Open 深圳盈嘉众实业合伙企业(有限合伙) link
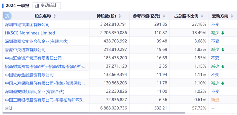237x115 pixels. click(37, 41)
